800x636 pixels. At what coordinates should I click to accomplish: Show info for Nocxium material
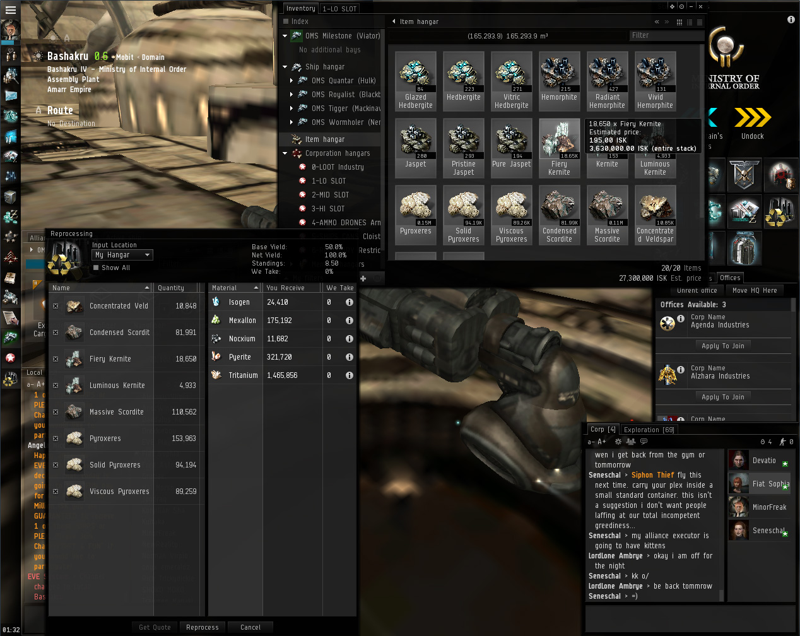coord(349,339)
